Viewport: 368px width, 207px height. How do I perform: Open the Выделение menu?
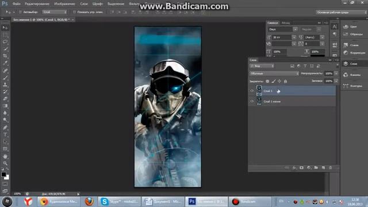116,4
